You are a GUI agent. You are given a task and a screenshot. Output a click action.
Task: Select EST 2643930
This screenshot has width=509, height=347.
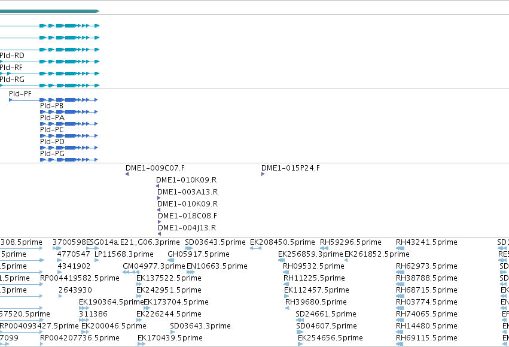[x=75, y=290]
